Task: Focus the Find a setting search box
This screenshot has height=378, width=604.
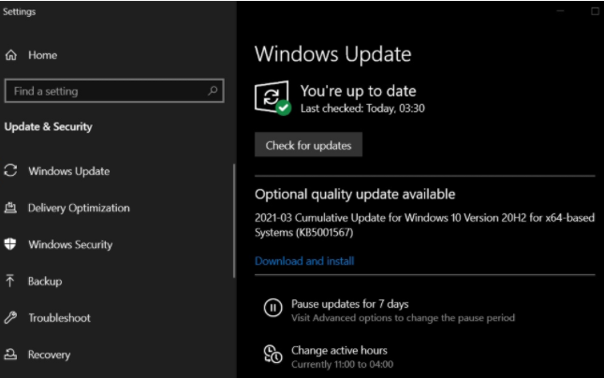Action: (114, 91)
